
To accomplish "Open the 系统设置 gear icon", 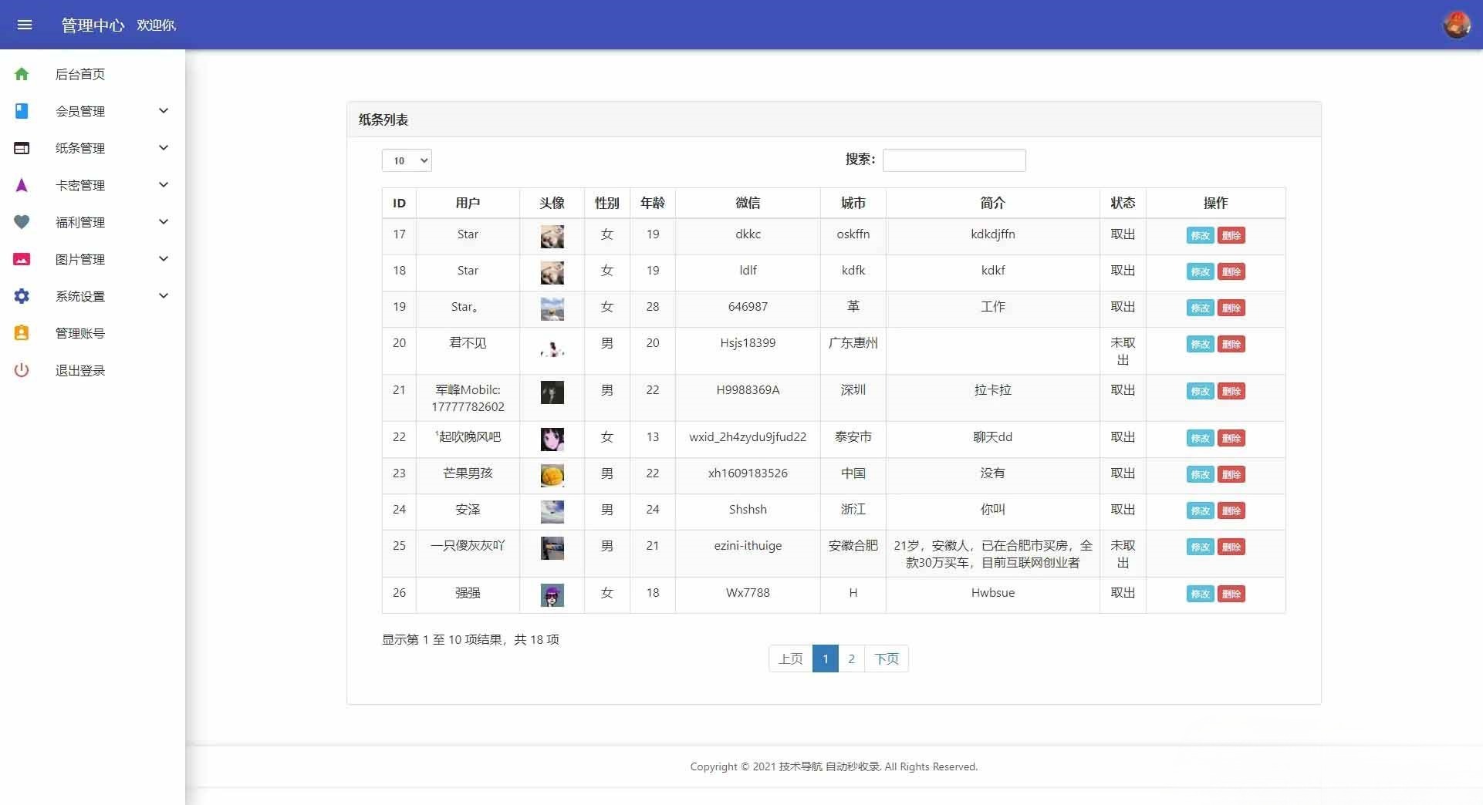I will click(21, 295).
